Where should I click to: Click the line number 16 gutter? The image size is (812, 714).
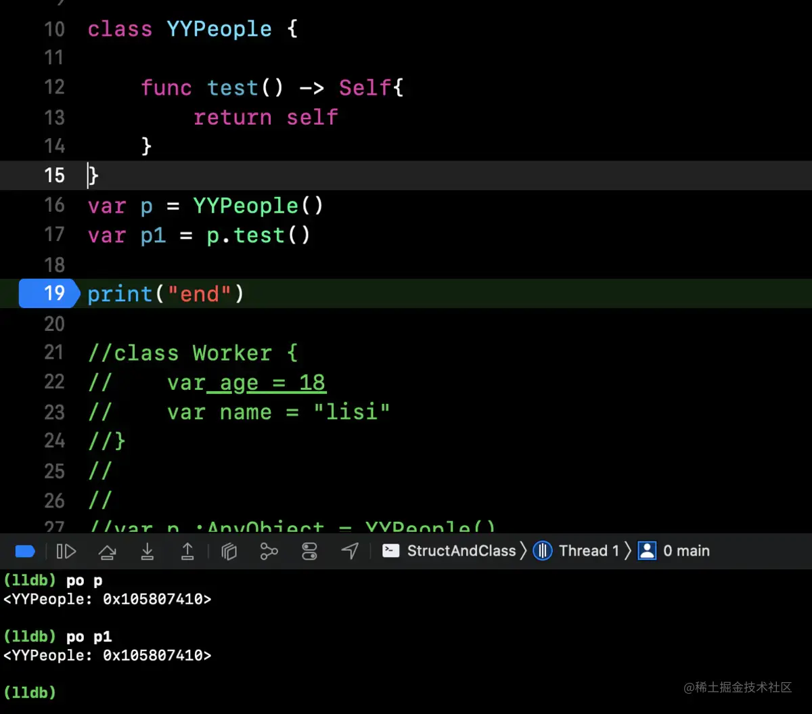pyautogui.click(x=54, y=205)
